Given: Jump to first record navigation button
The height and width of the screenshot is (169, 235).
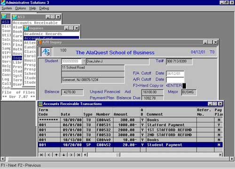Looking at the screenshot, I should coord(41,155).
